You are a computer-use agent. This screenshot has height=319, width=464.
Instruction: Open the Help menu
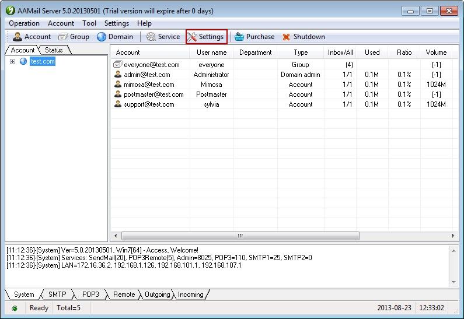(x=144, y=23)
